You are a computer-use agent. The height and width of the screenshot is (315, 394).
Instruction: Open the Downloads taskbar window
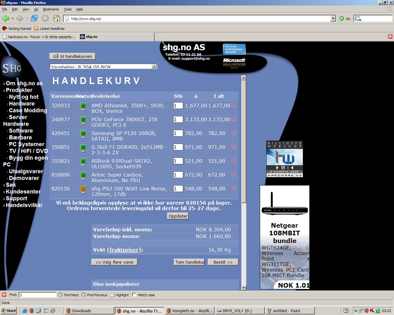pos(89,311)
